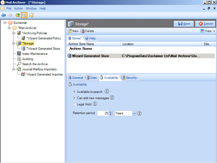Open the File menu
Screen dimensions: 217x163
pyautogui.click(x=9, y=8)
